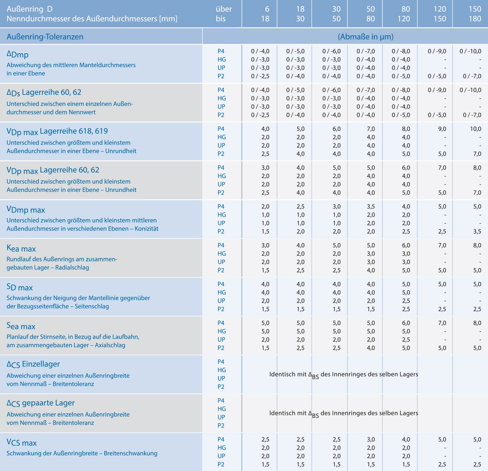The image size is (488, 471).
Task: Click the 'über' label in header row
Action: point(224,9)
